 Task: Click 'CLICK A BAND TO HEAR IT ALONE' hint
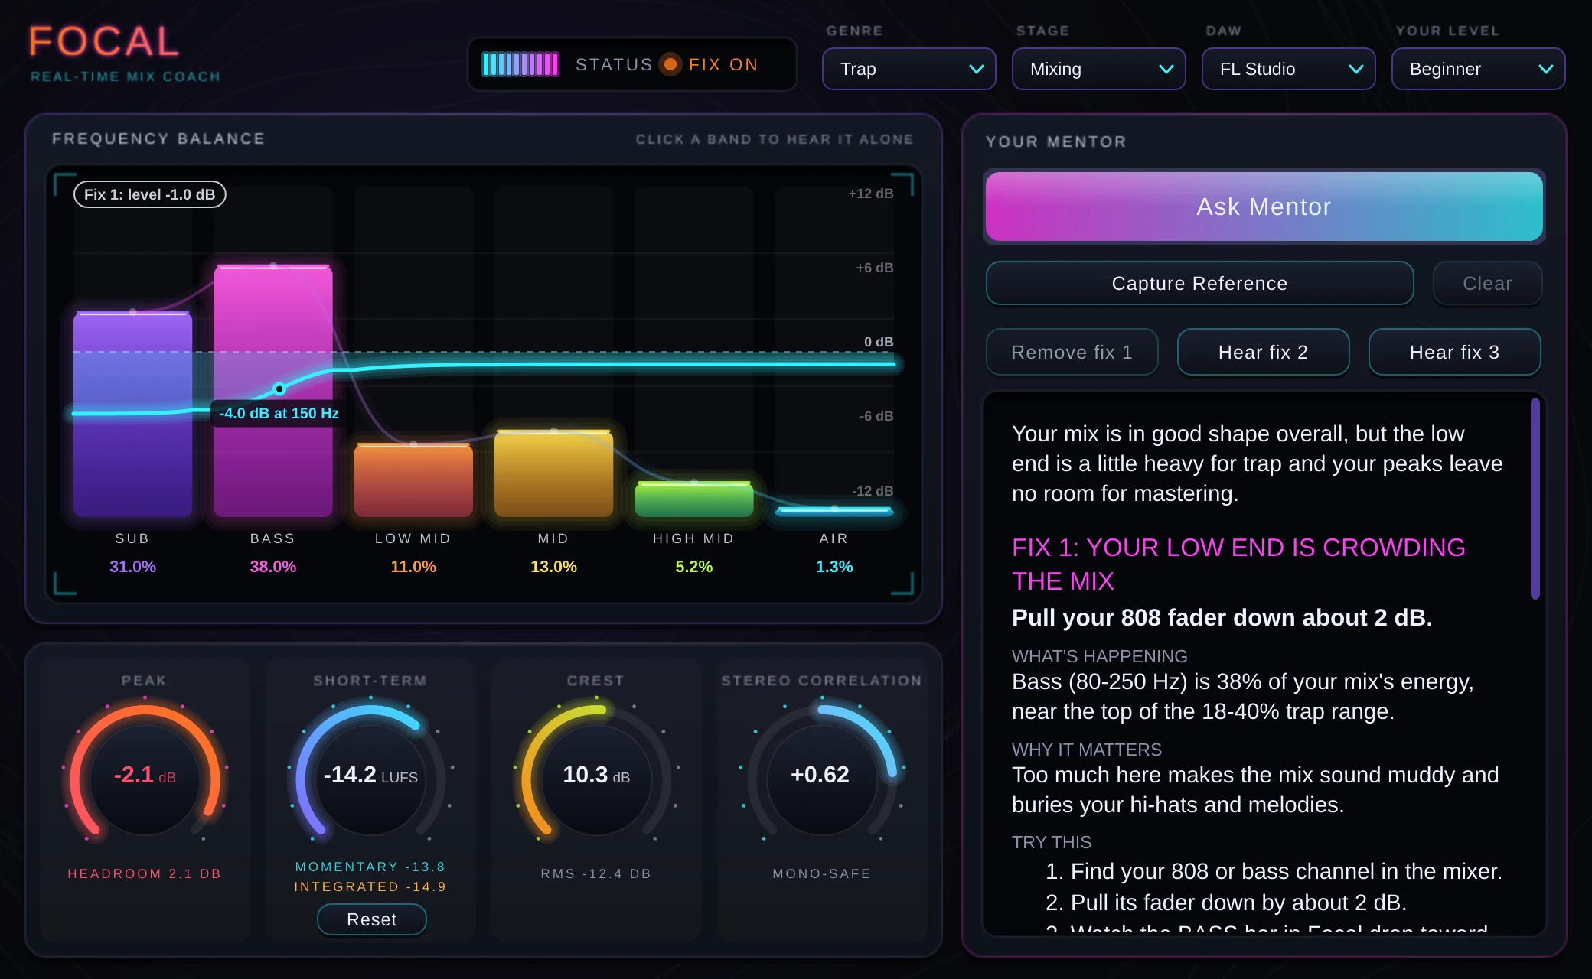pos(775,139)
